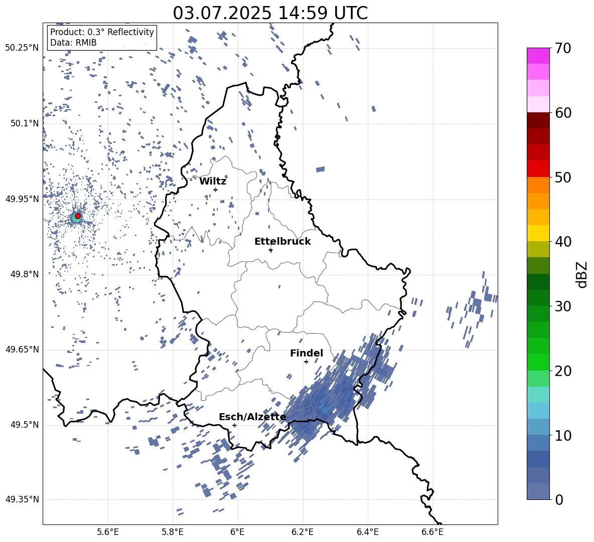Click the 49.5°N latitude label
This screenshot has width=594, height=542.
click(x=25, y=425)
